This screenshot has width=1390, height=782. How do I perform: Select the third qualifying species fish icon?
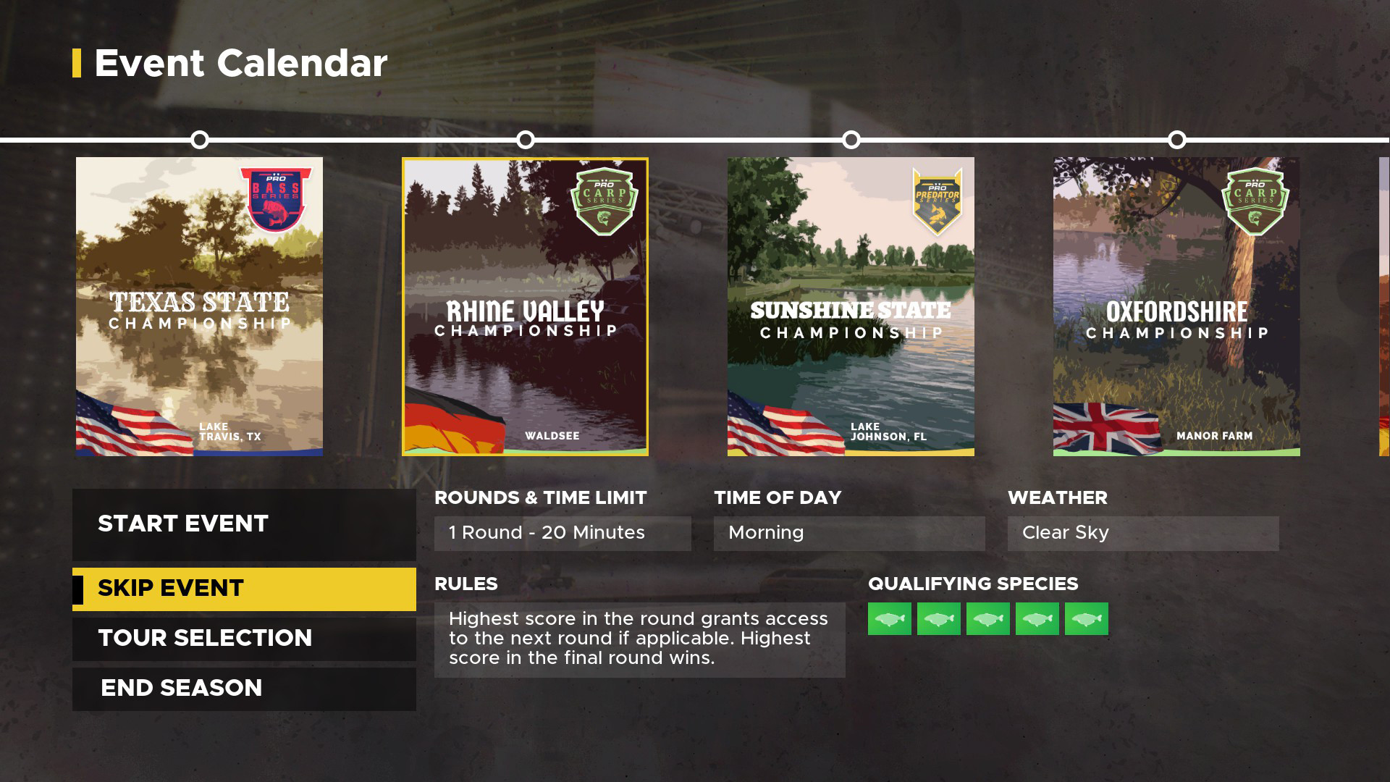(x=988, y=620)
